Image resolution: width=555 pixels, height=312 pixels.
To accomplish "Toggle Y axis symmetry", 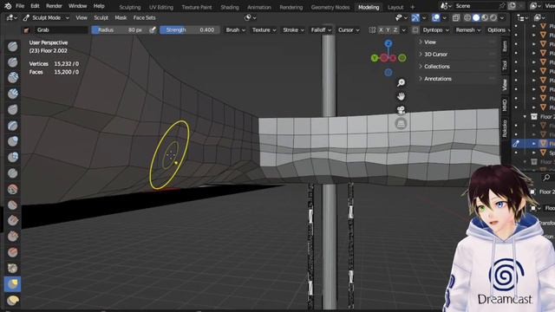I will (x=388, y=30).
